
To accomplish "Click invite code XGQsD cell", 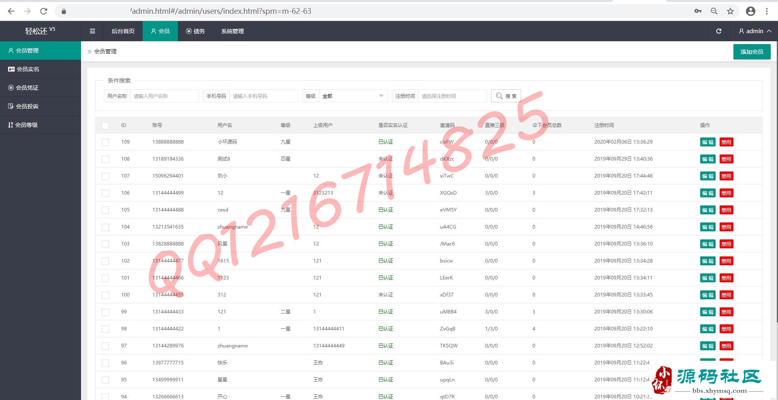I will coord(448,193).
